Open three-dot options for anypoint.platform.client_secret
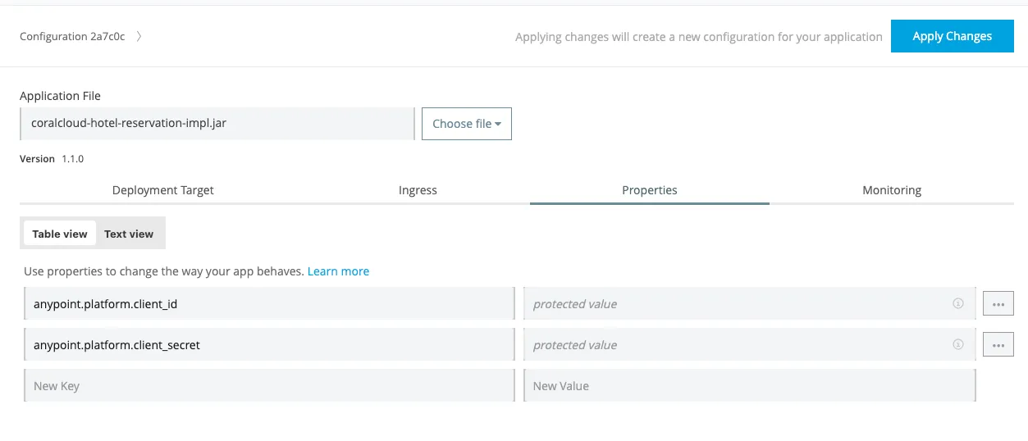The width and height of the screenshot is (1028, 441). pos(998,345)
